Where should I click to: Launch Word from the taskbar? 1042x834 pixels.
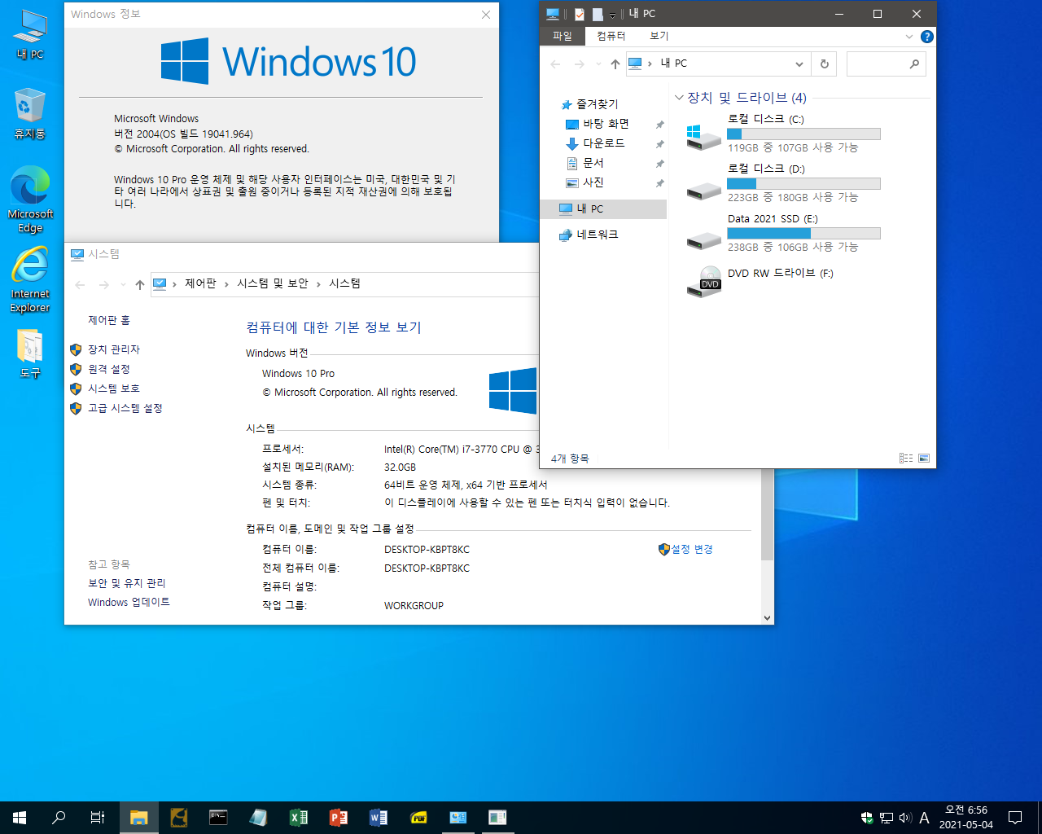click(x=378, y=818)
